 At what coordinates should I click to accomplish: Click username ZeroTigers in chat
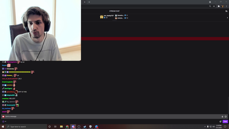pos(8,89)
